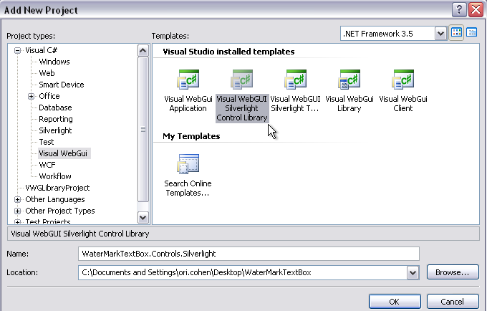Select Workflow project type

click(x=55, y=176)
